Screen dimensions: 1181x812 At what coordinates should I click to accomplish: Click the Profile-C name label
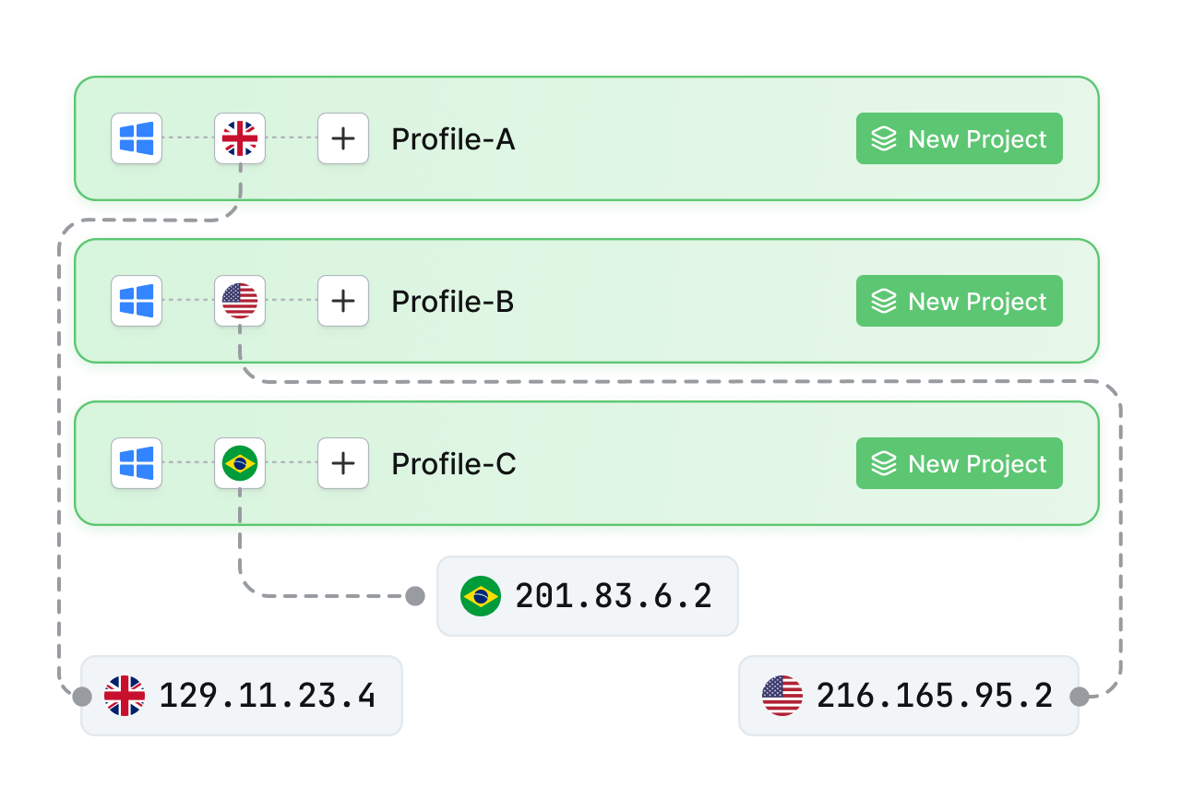click(x=453, y=464)
